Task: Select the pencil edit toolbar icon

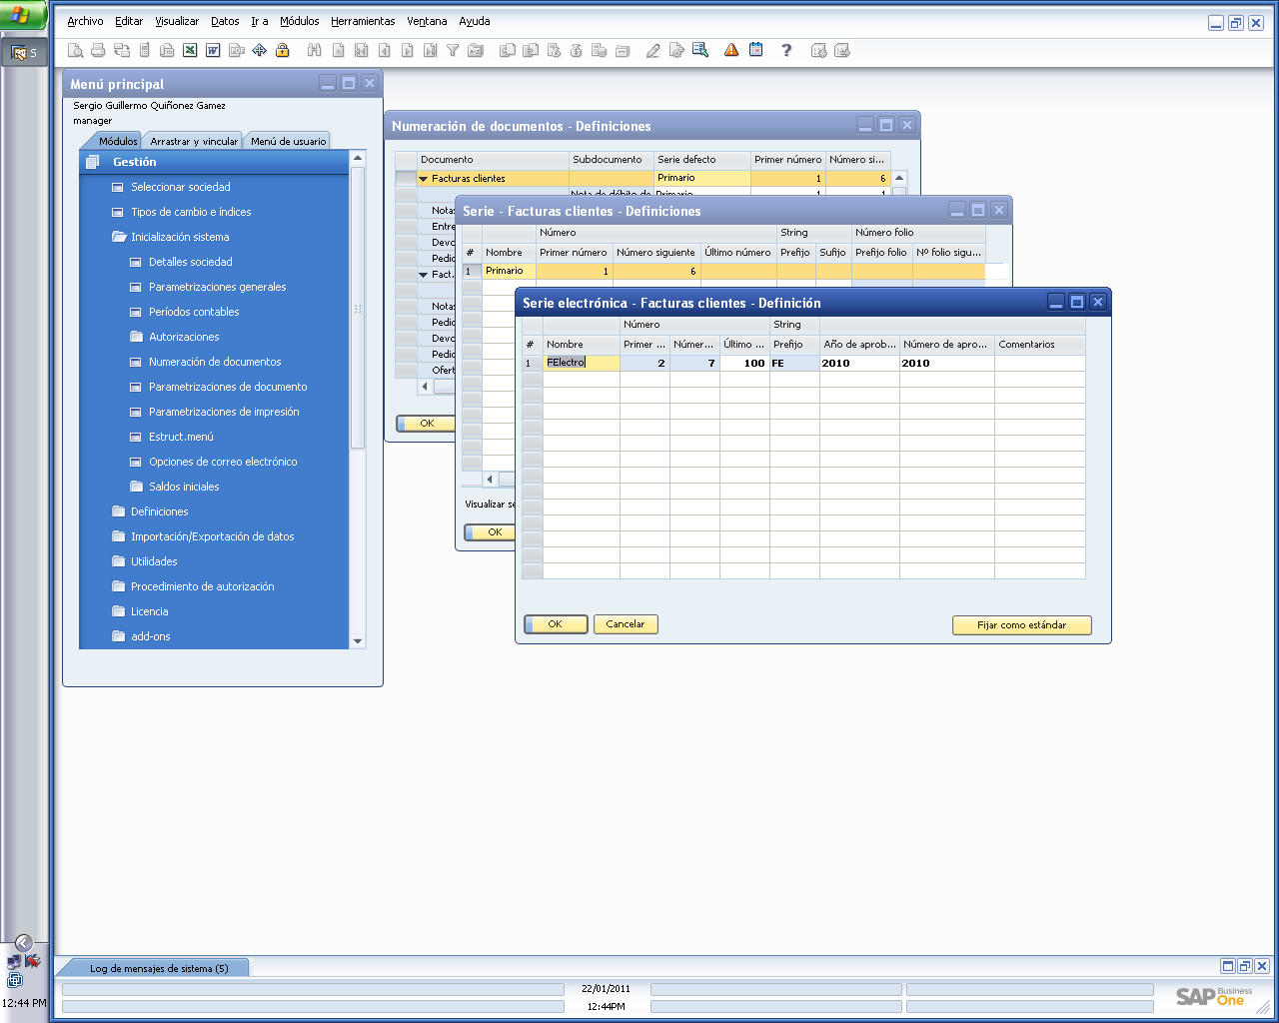Action: pyautogui.click(x=653, y=49)
